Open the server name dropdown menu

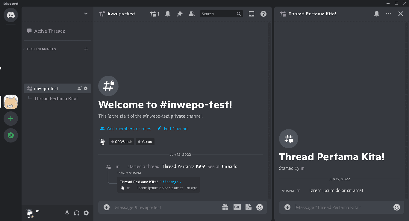point(86,14)
